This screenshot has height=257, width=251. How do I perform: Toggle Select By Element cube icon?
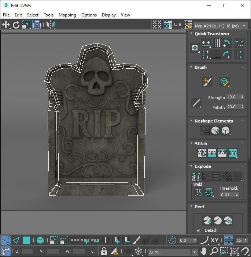point(40,240)
